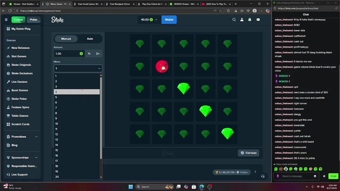Click the live support headset icon

[x=263, y=176]
